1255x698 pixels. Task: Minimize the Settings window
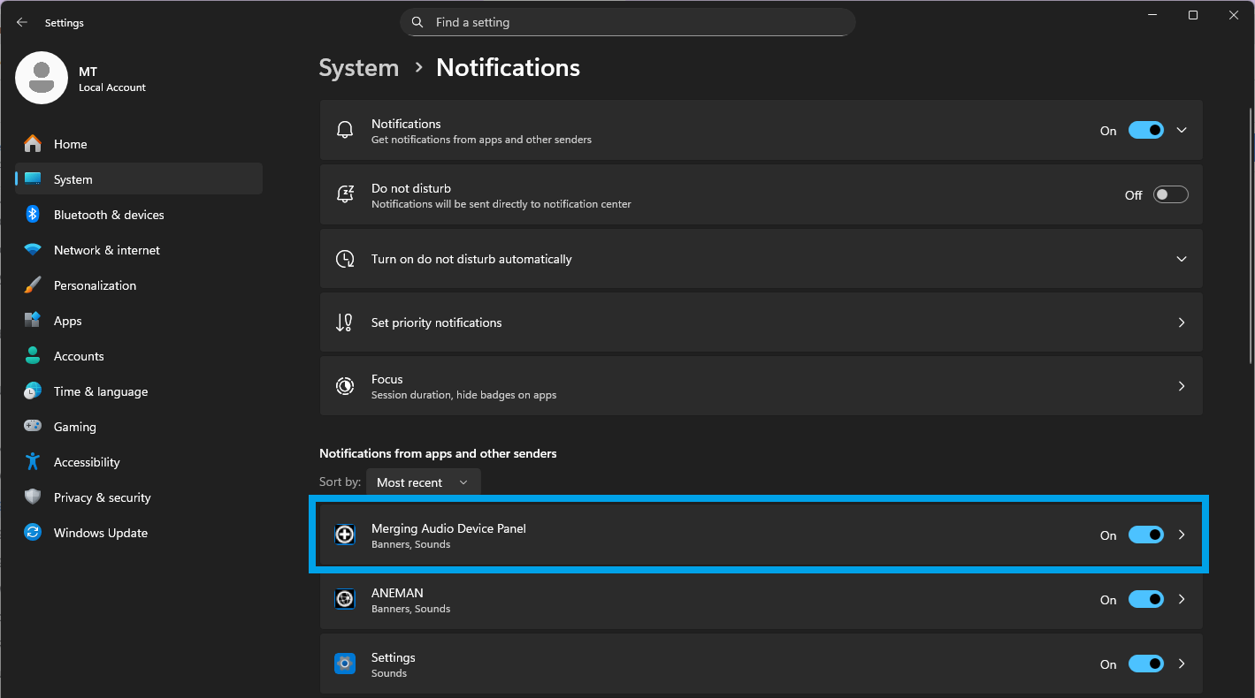1152,15
